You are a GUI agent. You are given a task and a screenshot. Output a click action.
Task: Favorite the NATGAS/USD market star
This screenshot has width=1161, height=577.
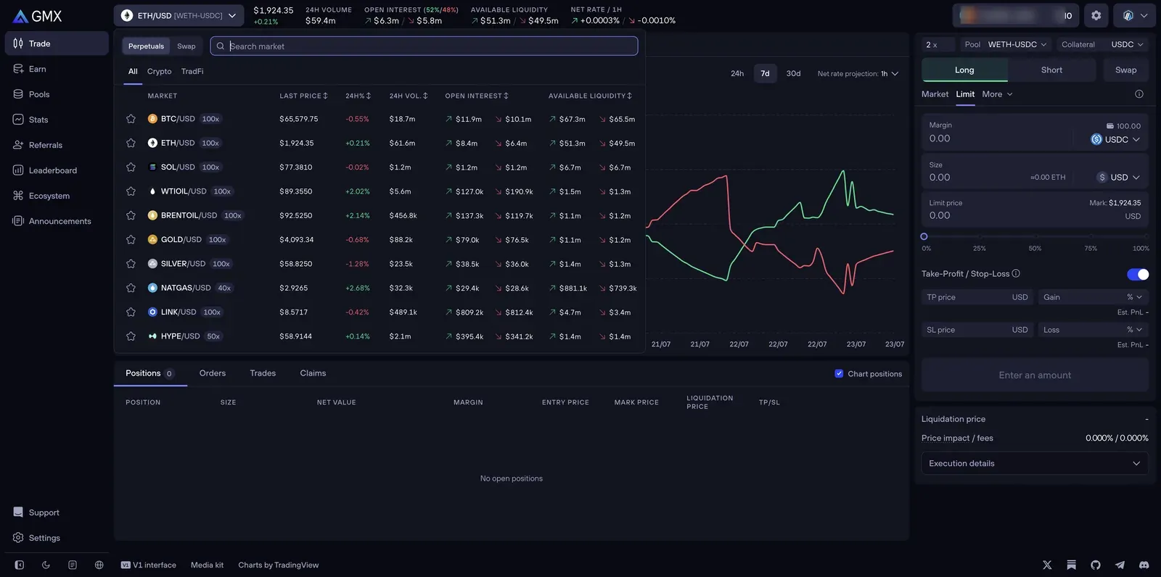coord(131,288)
